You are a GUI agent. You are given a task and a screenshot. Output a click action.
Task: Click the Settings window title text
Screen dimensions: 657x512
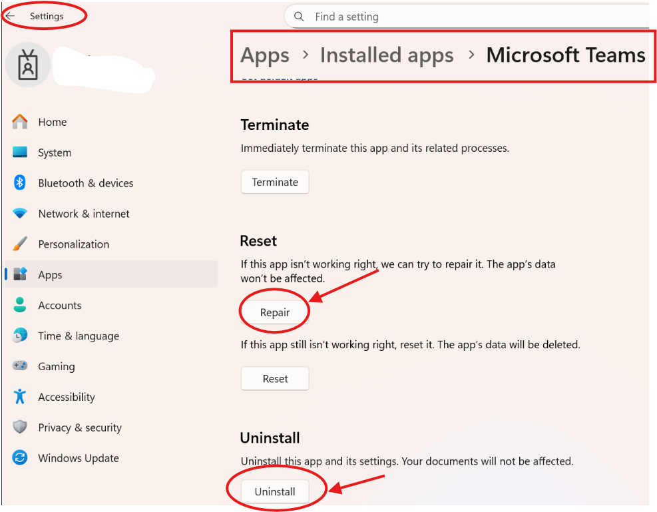47,17
